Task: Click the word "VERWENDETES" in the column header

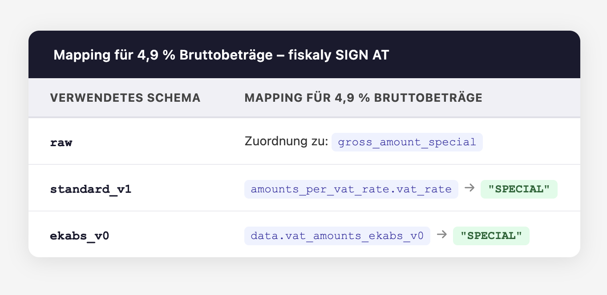Action: tap(92, 98)
